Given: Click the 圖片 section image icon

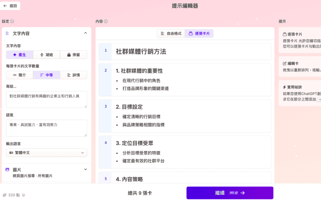Looking at the screenshot, I should tap(8, 170).
